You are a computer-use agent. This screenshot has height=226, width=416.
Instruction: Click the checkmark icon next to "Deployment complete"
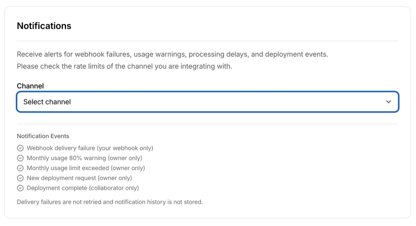tap(20, 188)
